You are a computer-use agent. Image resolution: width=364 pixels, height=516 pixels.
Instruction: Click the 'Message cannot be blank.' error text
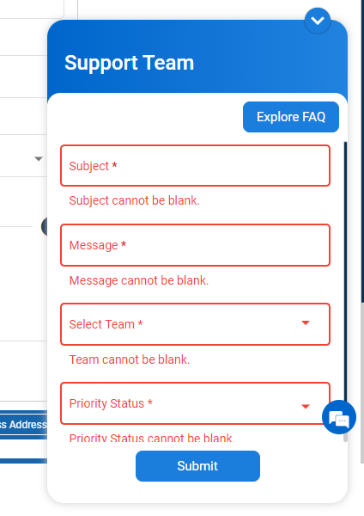pyautogui.click(x=138, y=280)
